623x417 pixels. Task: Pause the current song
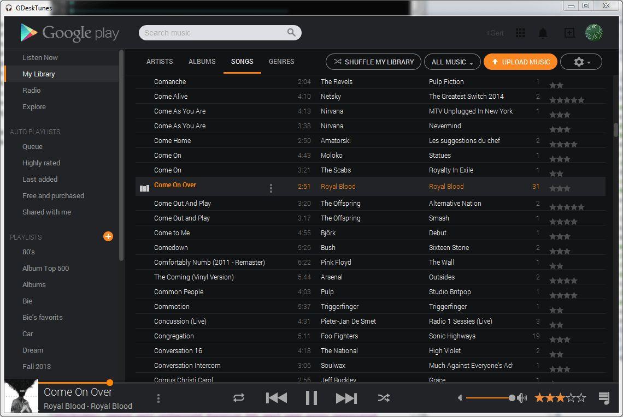pos(311,398)
